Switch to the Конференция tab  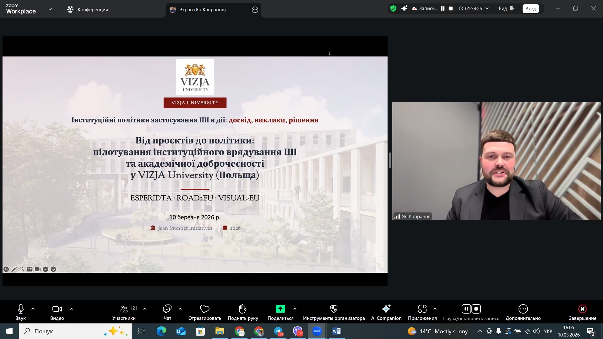[x=88, y=10]
